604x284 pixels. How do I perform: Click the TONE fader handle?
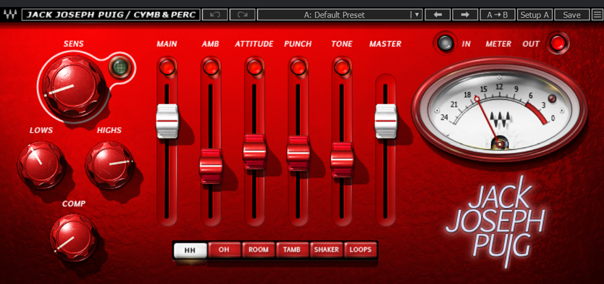[x=342, y=159]
